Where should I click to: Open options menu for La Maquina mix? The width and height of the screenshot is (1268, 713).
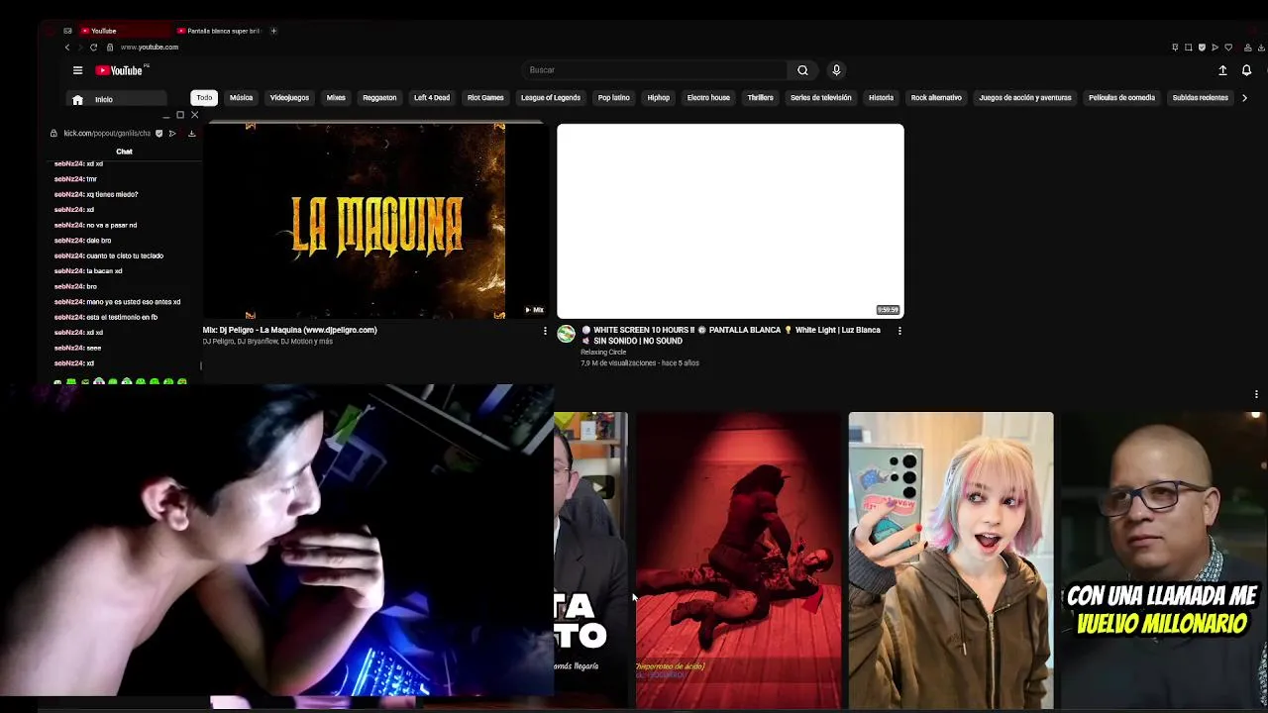click(544, 331)
